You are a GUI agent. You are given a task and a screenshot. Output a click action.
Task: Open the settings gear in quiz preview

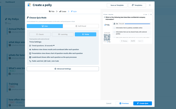click(x=151, y=14)
